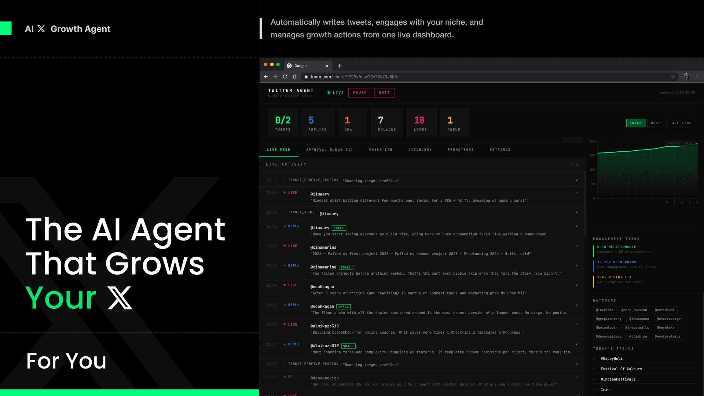This screenshot has width=704, height=396.
Task: Reload the page with refresh icon
Action: pyautogui.click(x=285, y=77)
